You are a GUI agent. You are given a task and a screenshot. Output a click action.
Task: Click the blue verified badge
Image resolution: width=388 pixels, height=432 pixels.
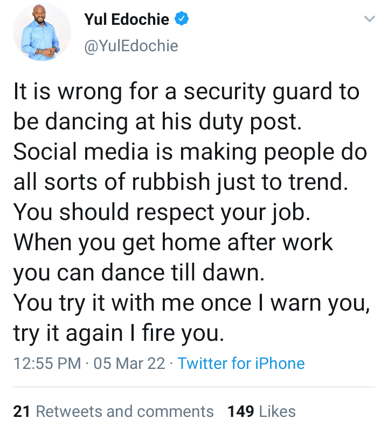(182, 20)
